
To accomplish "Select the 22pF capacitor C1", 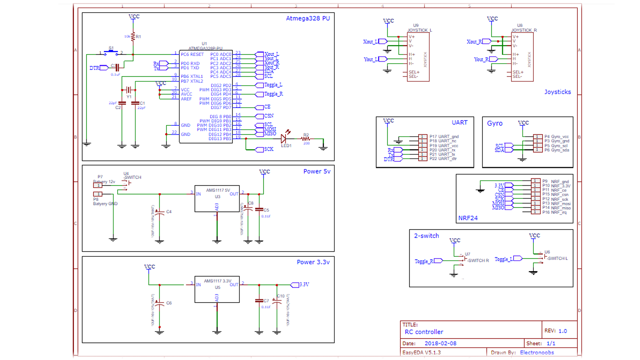I will [135, 103].
